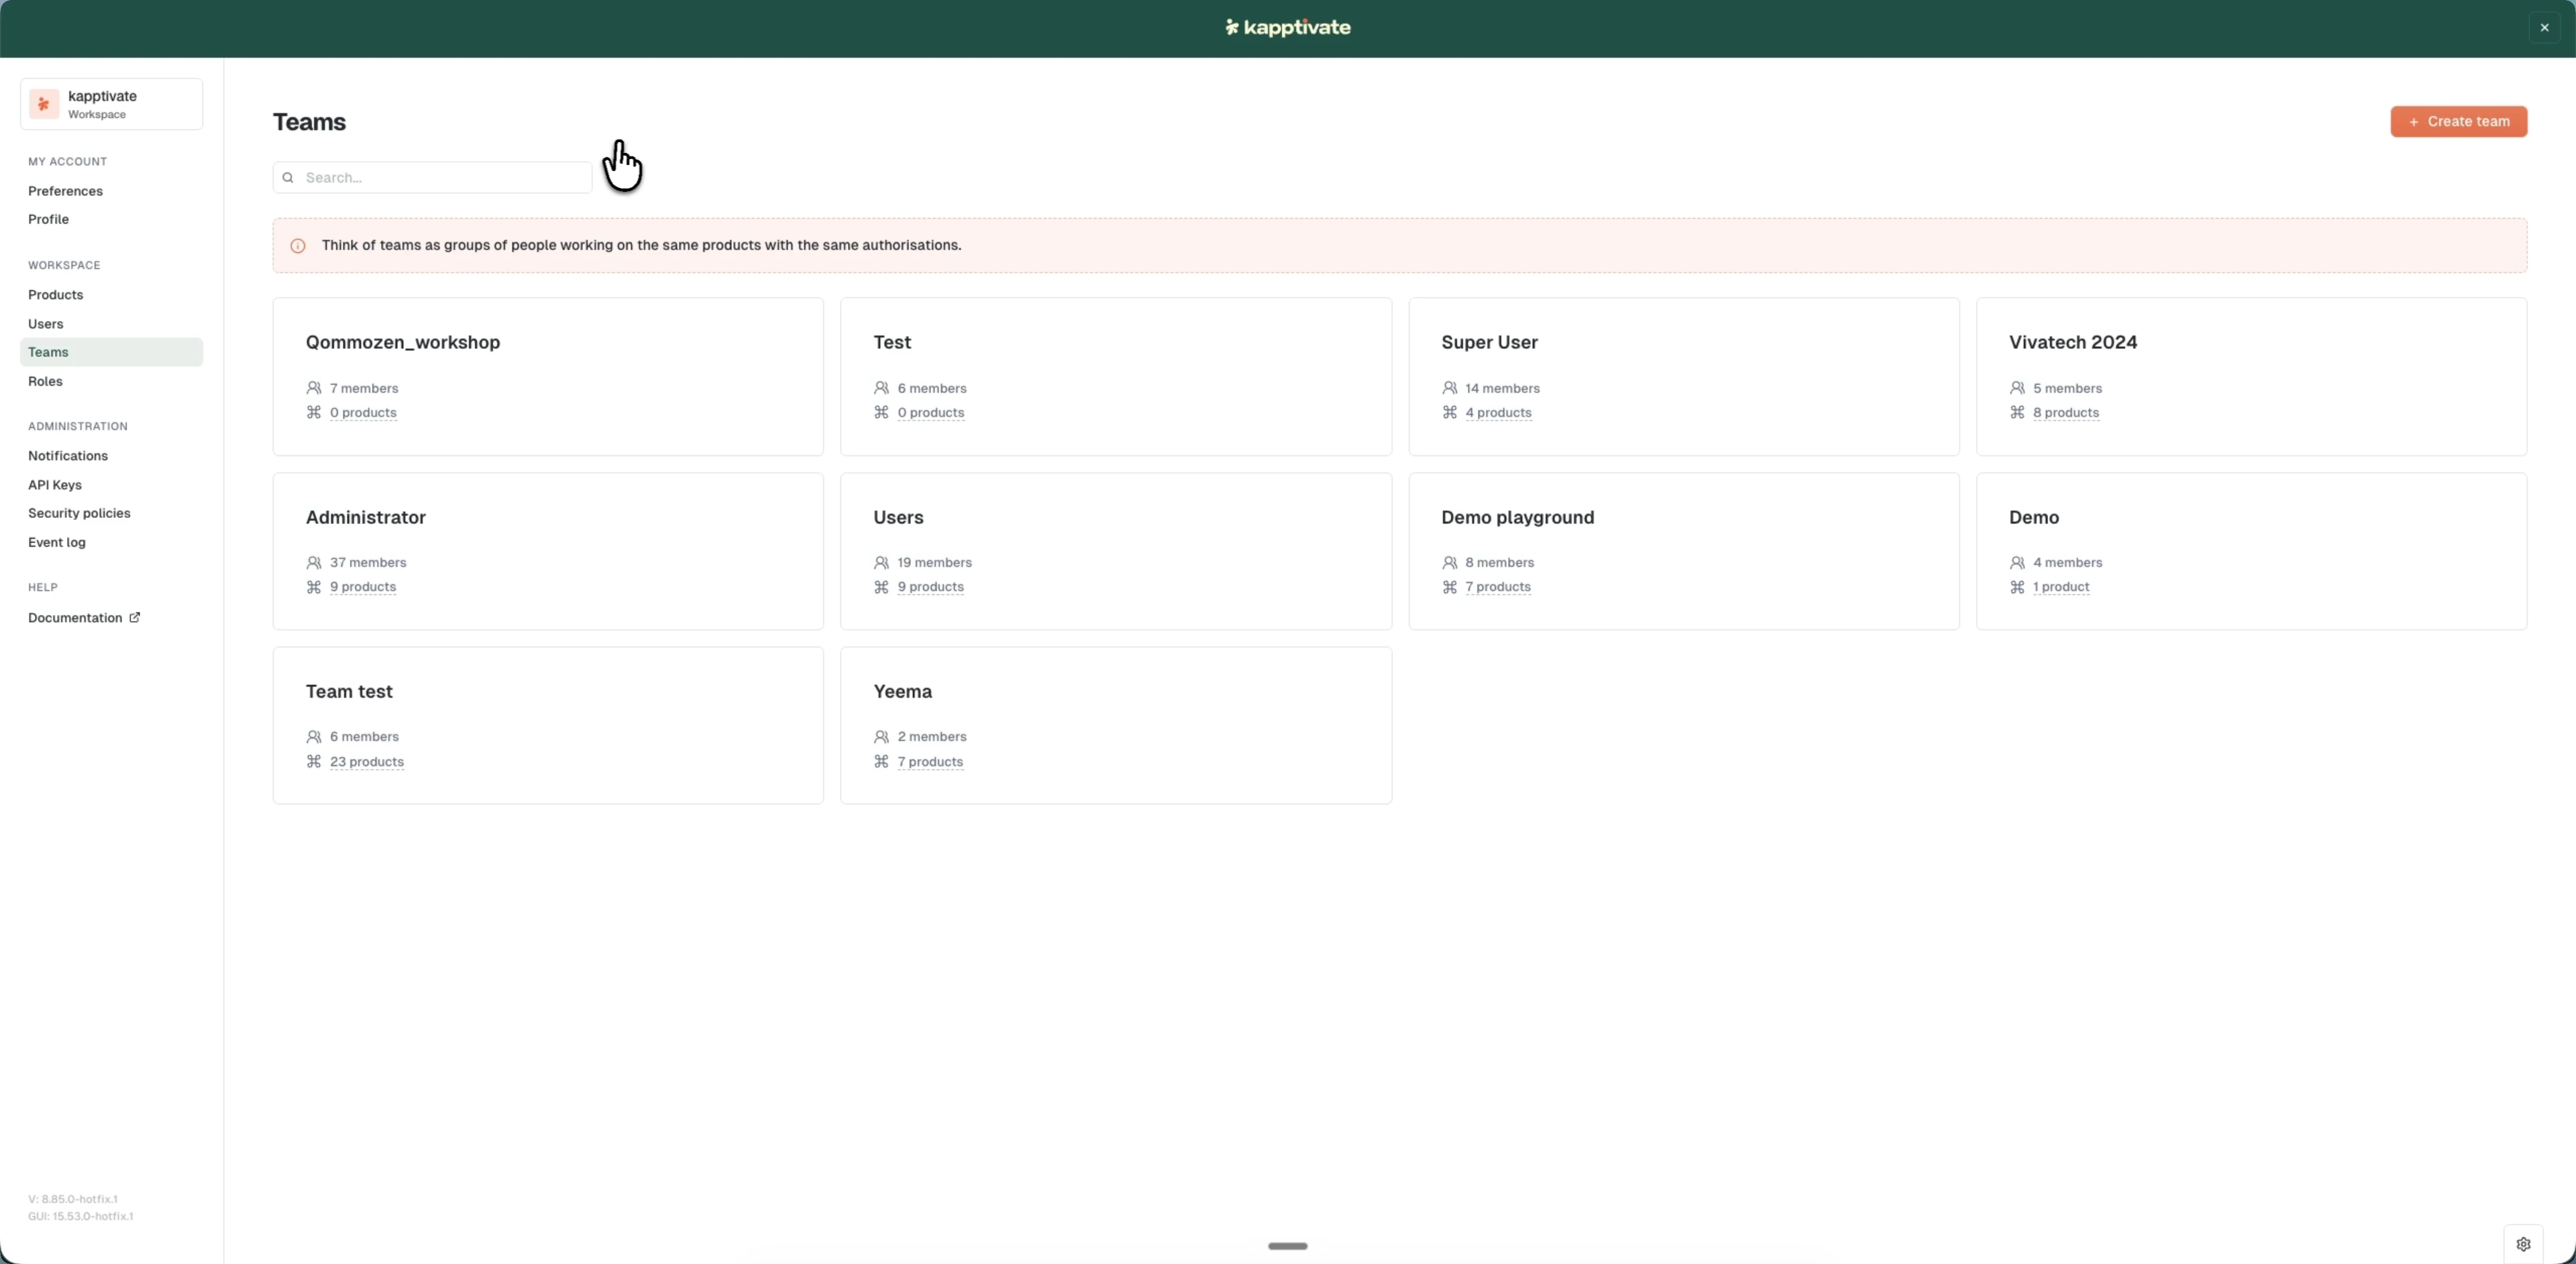Open the Team test title

pyautogui.click(x=349, y=692)
